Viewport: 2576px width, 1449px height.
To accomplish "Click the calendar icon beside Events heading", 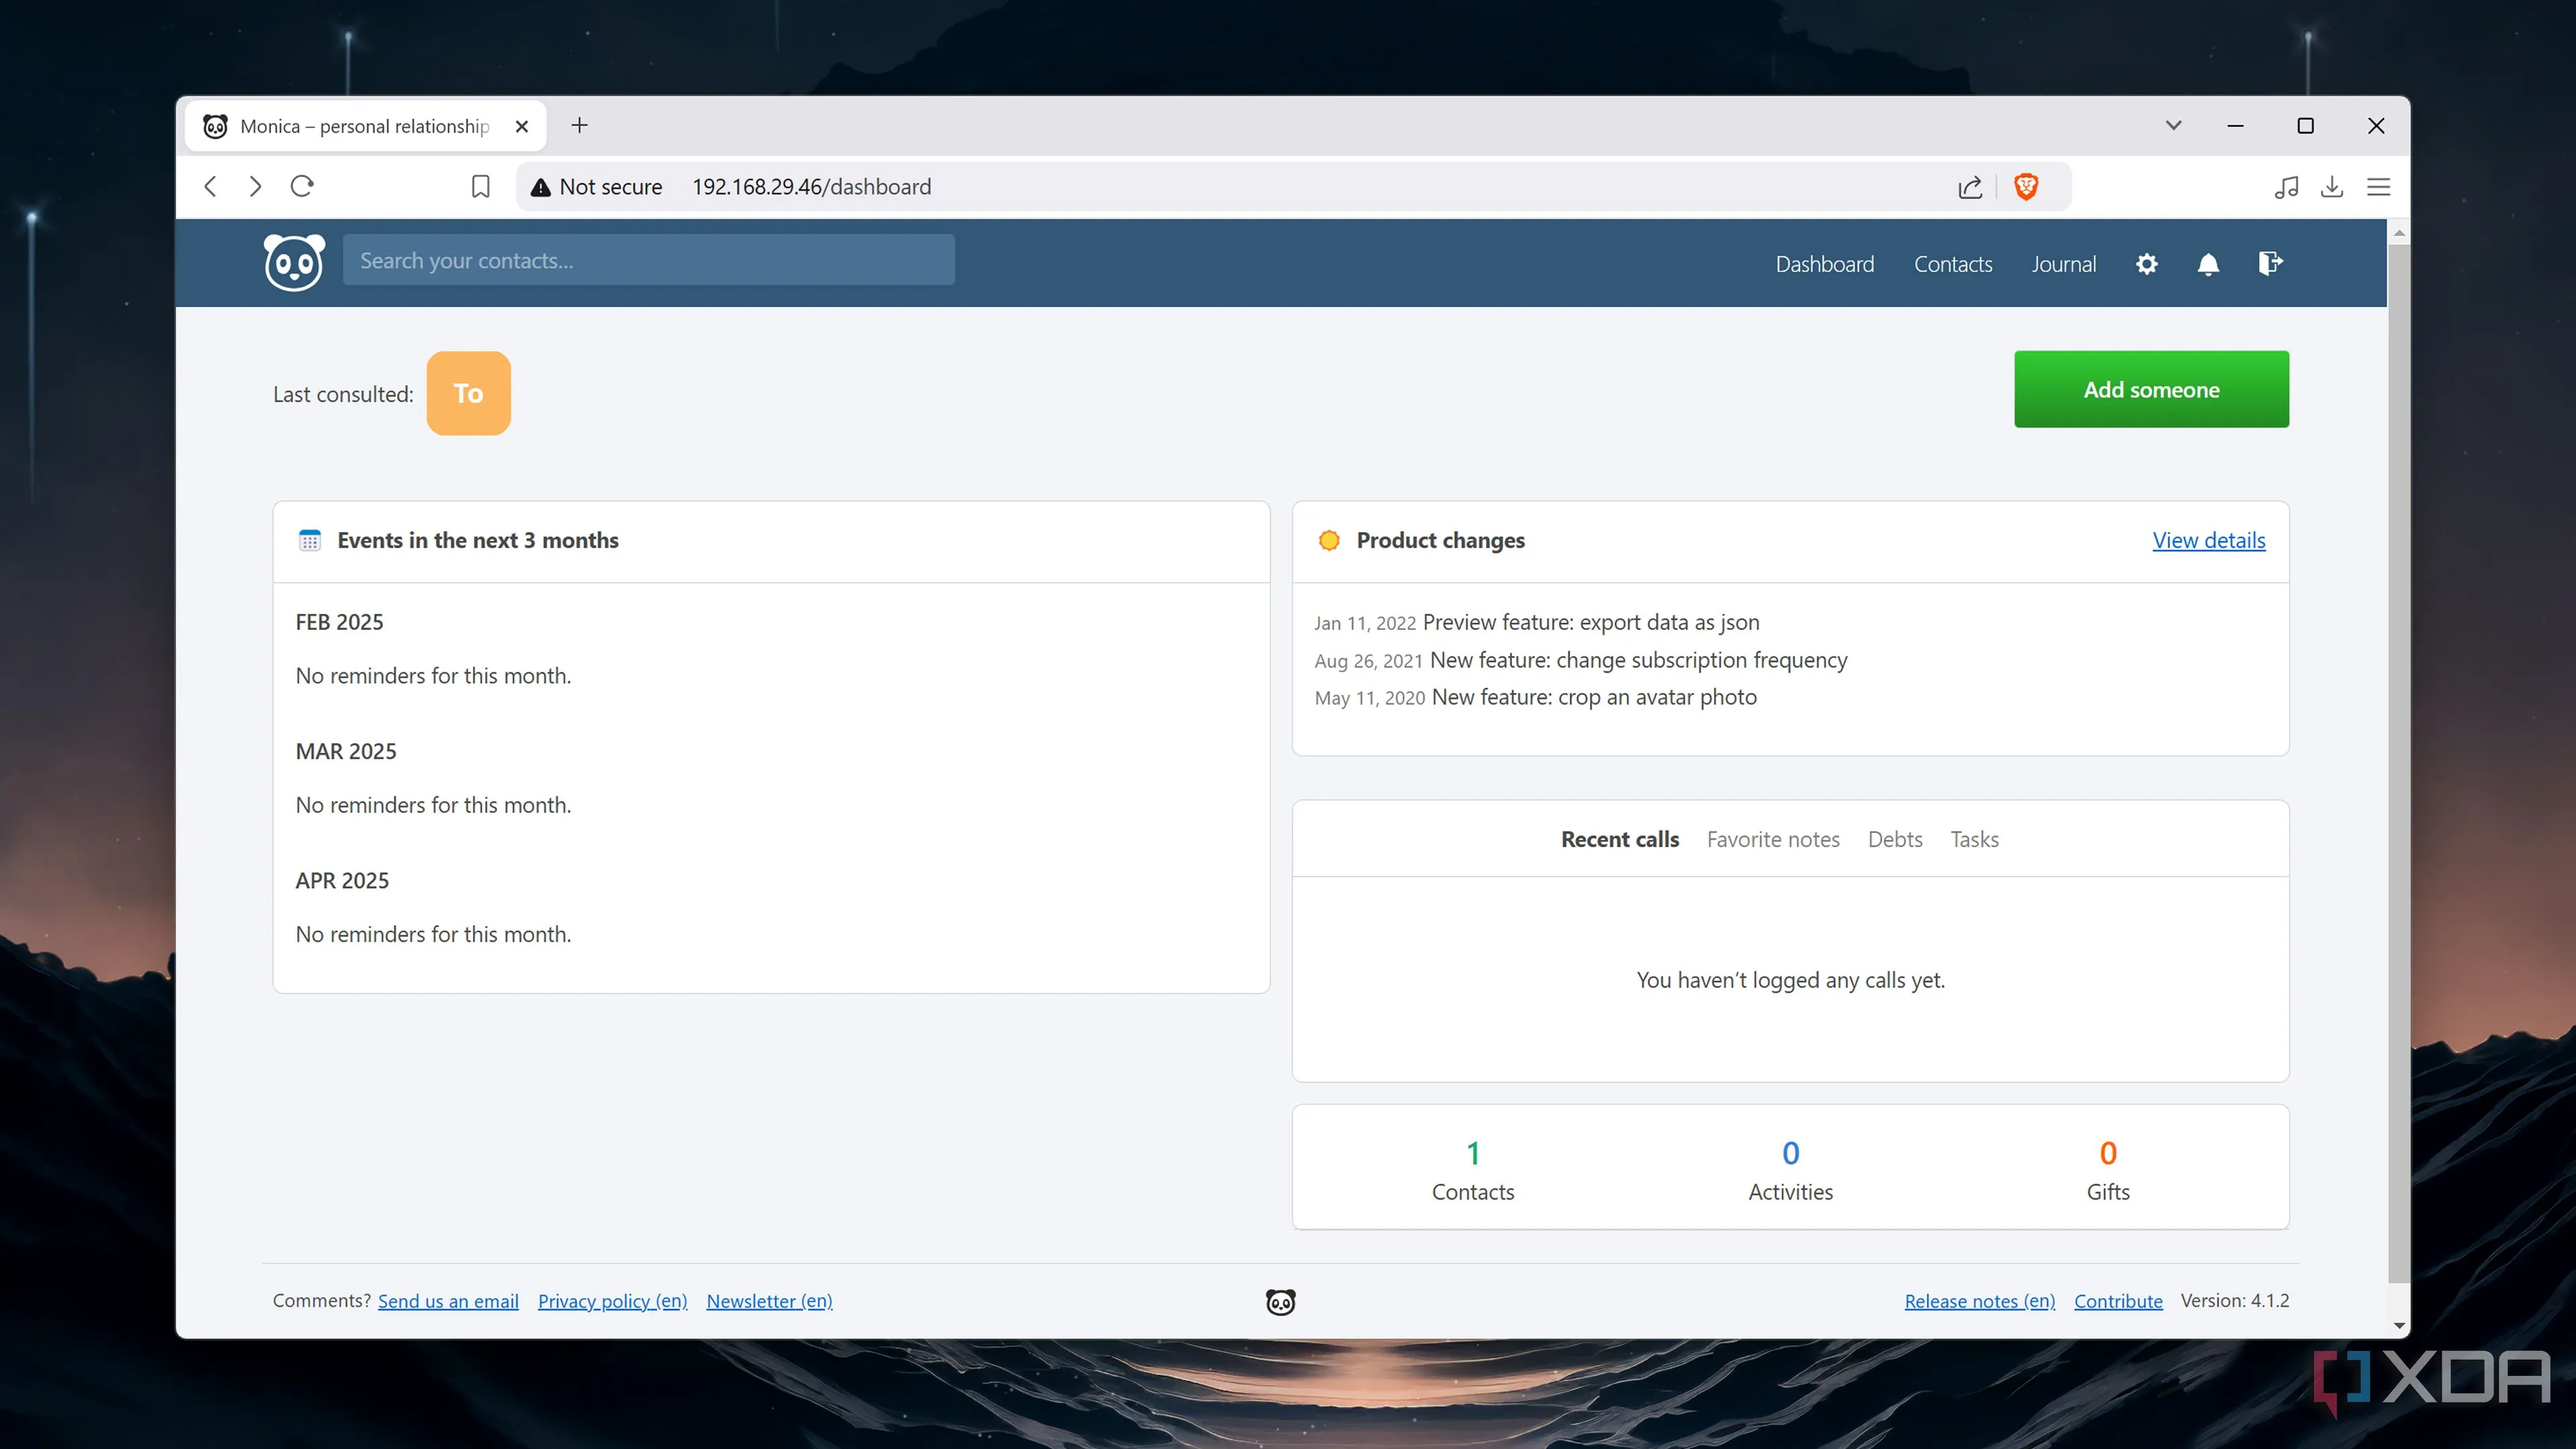I will pyautogui.click(x=310, y=540).
